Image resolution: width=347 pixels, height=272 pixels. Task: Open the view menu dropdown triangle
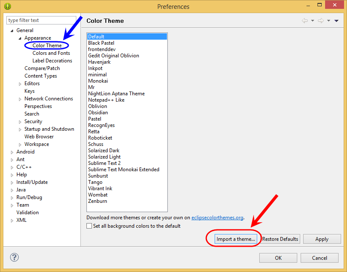pyautogui.click(x=336, y=21)
